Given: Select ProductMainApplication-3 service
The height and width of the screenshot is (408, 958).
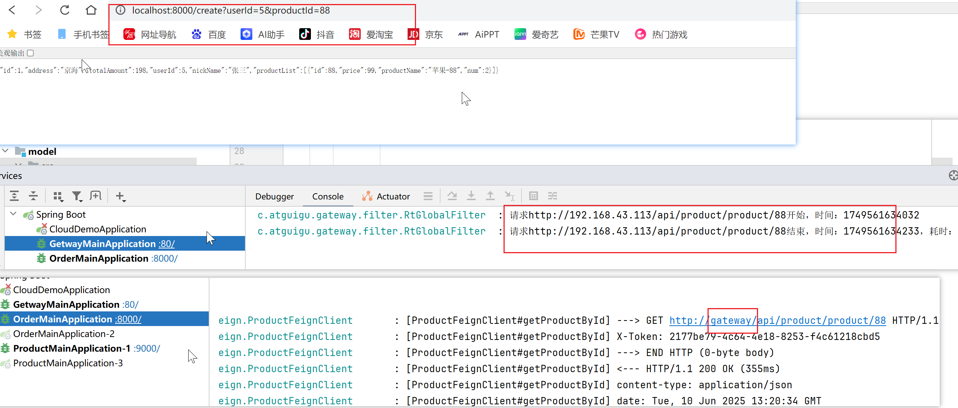Looking at the screenshot, I should click(x=68, y=363).
